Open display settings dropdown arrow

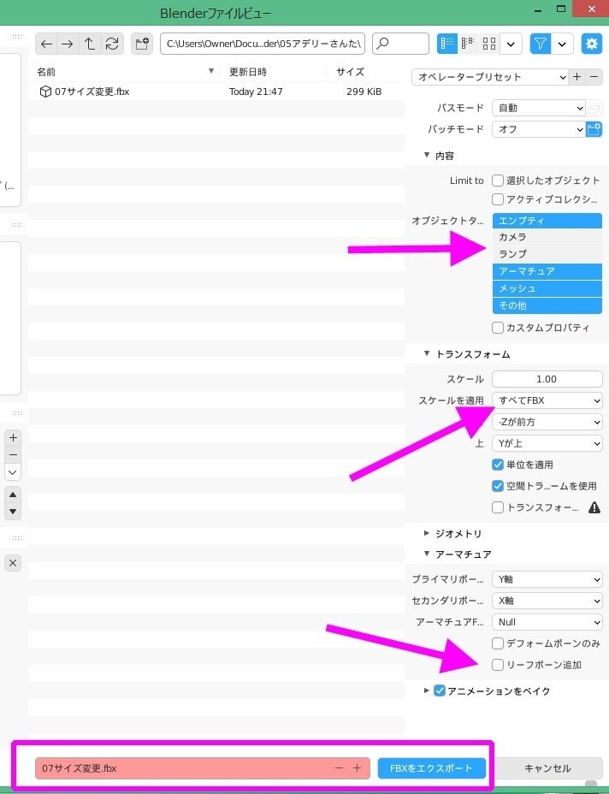[x=511, y=44]
